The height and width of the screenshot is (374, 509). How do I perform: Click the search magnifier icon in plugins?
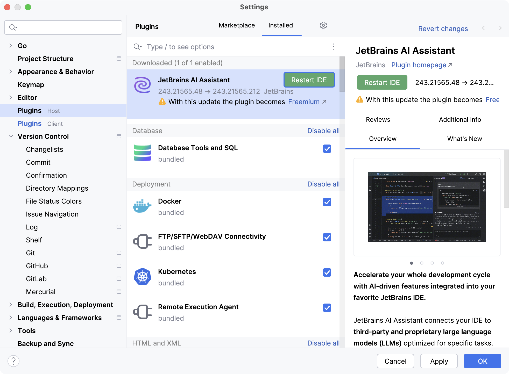[138, 47]
